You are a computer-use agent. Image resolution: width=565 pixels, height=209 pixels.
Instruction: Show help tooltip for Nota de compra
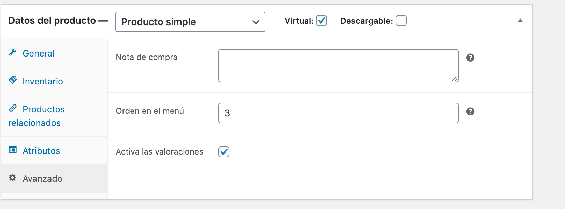[470, 58]
